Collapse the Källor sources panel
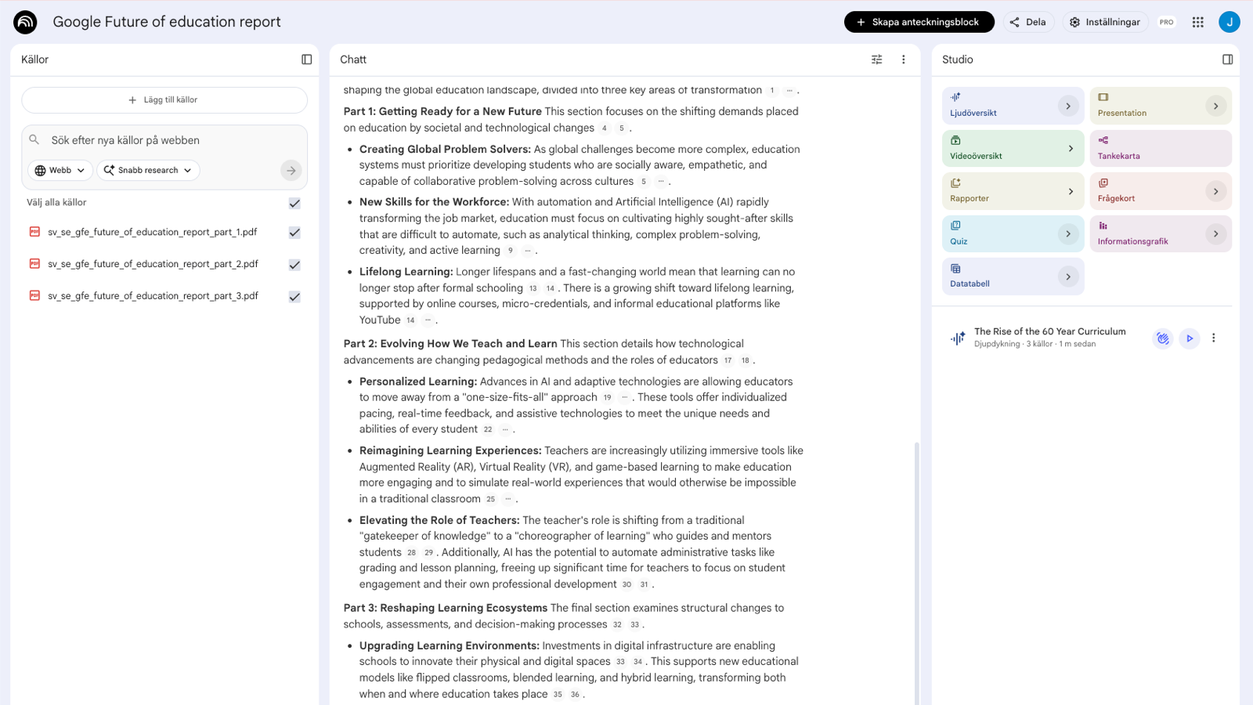 click(305, 59)
